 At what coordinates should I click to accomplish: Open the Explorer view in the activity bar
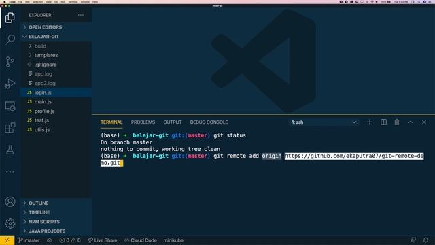click(x=10, y=18)
